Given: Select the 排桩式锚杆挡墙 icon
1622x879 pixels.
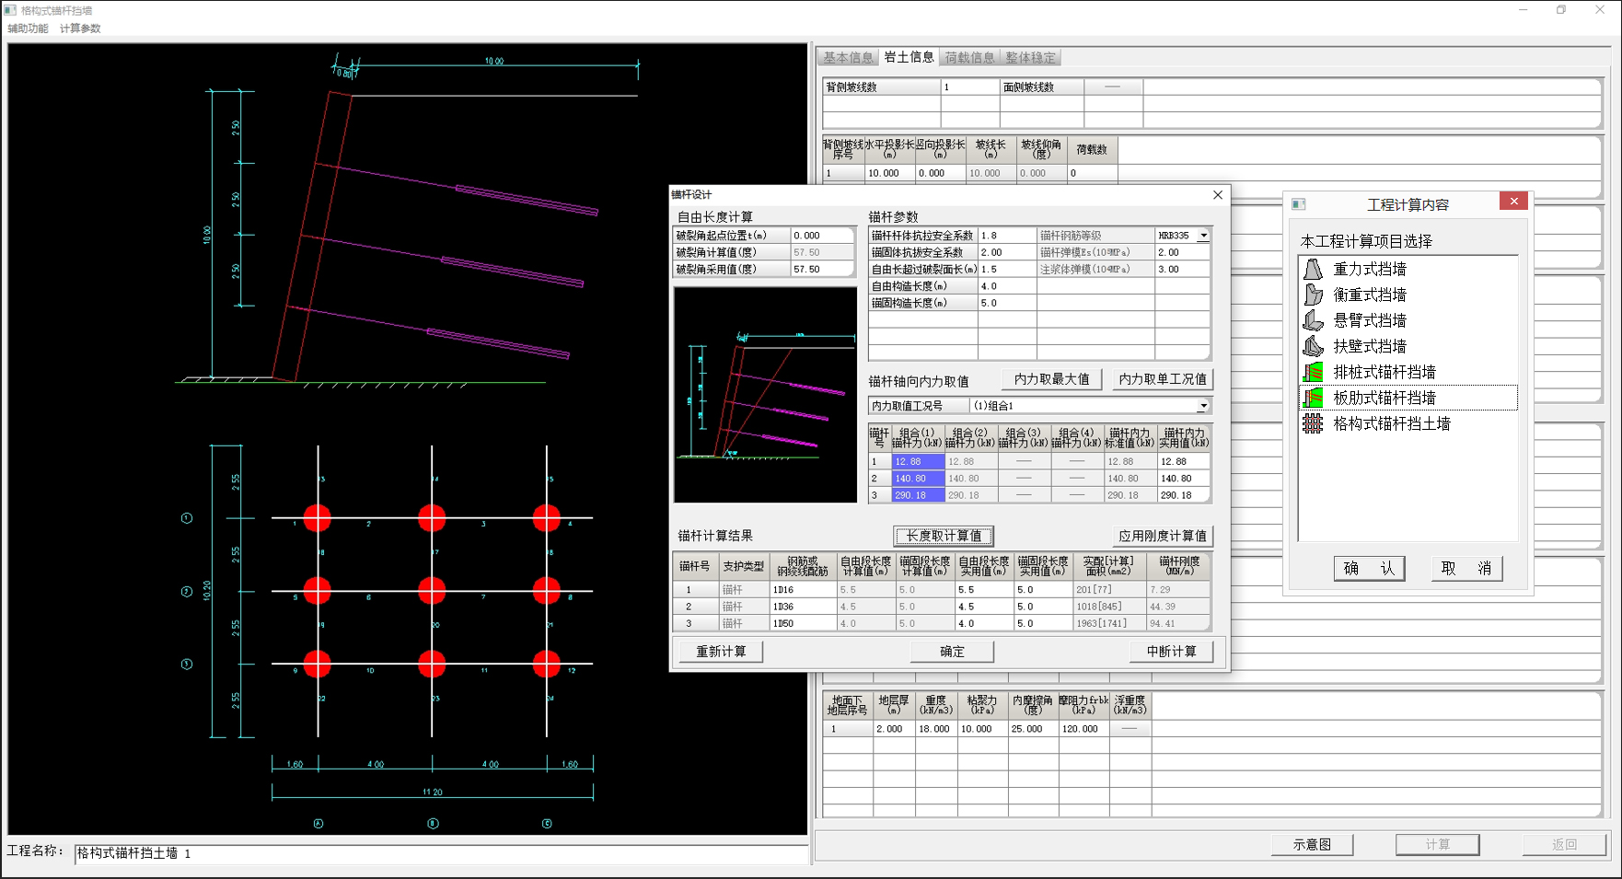Looking at the screenshot, I should coord(1314,372).
